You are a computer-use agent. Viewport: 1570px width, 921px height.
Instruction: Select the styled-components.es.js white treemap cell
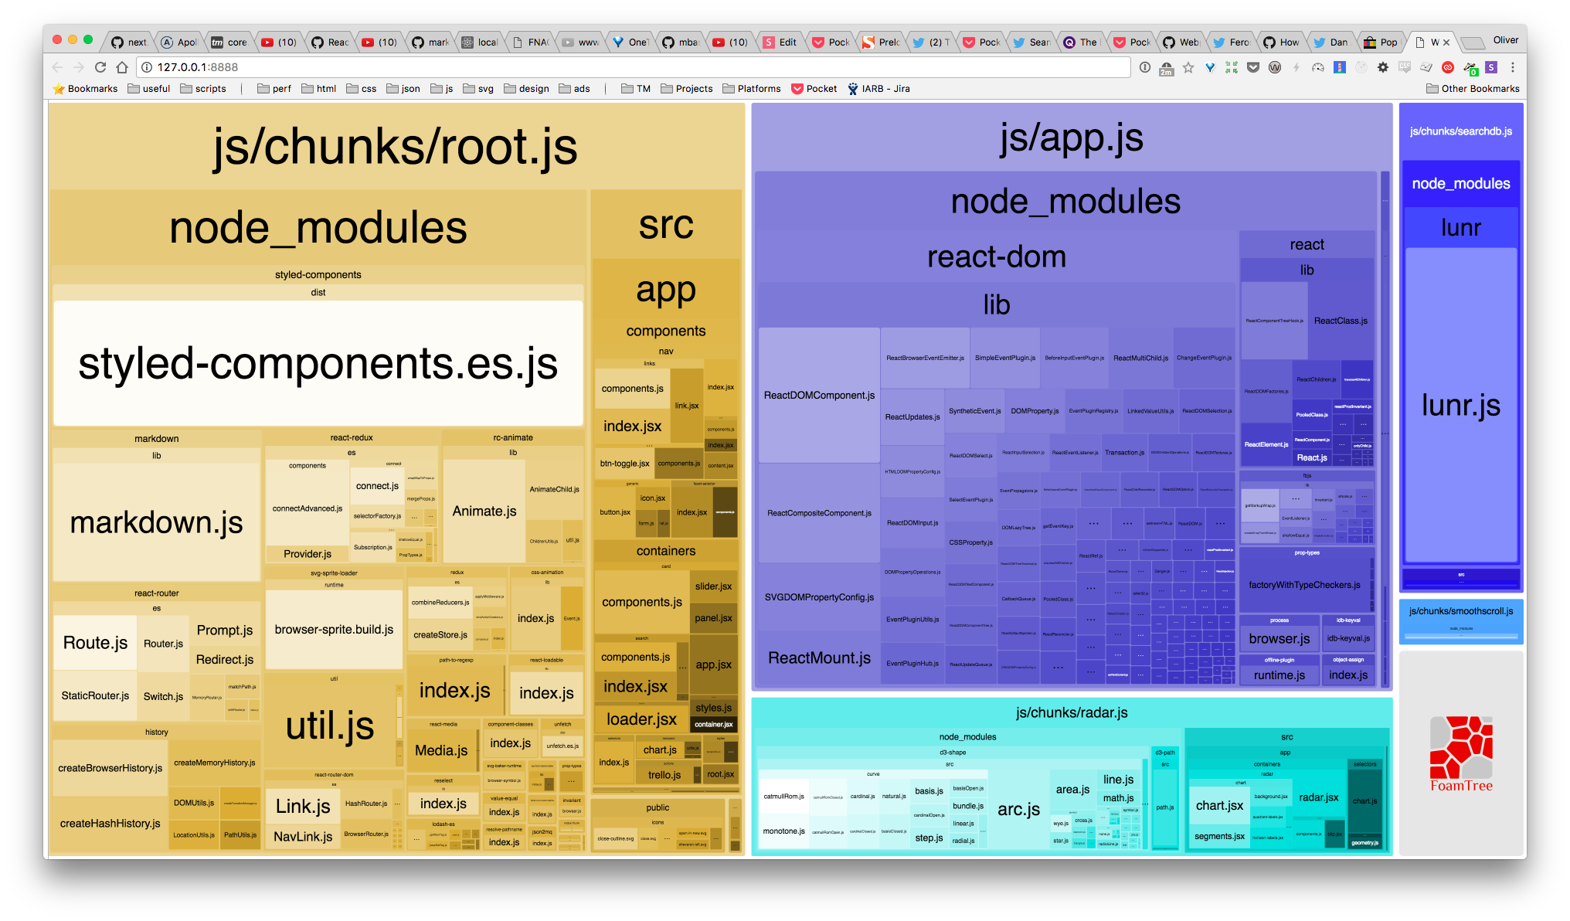click(x=318, y=363)
